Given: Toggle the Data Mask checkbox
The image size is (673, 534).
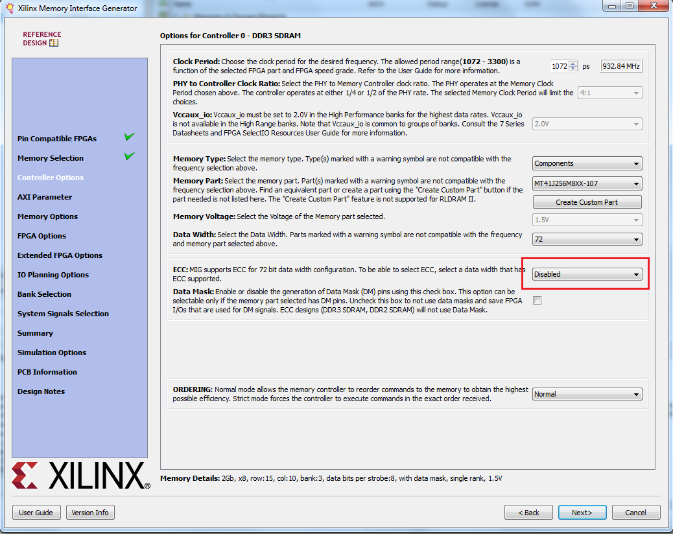Looking at the screenshot, I should coord(537,300).
